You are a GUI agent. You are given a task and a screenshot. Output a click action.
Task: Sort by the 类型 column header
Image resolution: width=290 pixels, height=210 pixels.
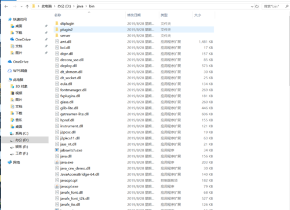[164, 15]
